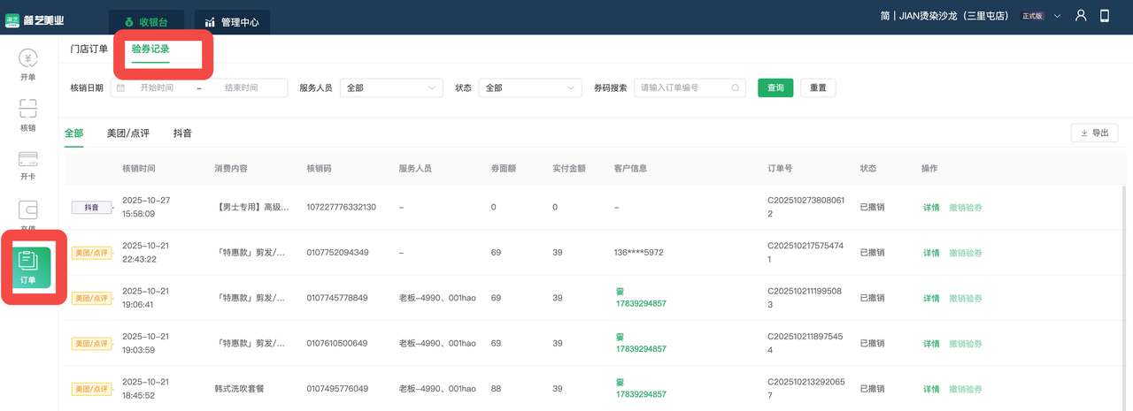Filter by the 美团/点评 tab
This screenshot has height=411, width=1133.
(x=128, y=133)
